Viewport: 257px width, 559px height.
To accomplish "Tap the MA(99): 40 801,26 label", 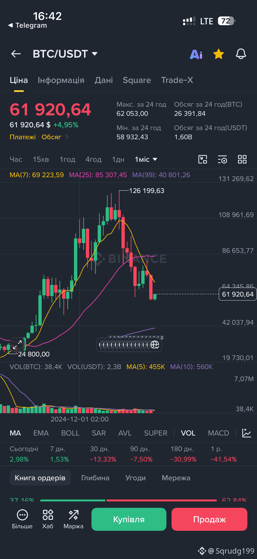I will point(161,175).
